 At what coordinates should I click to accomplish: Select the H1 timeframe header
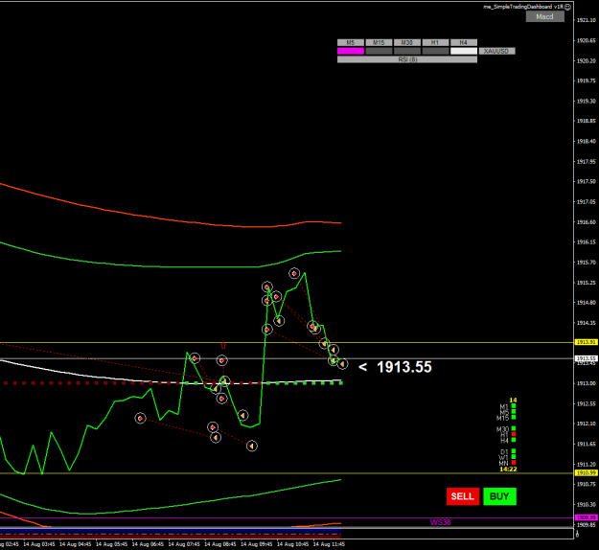coord(435,42)
